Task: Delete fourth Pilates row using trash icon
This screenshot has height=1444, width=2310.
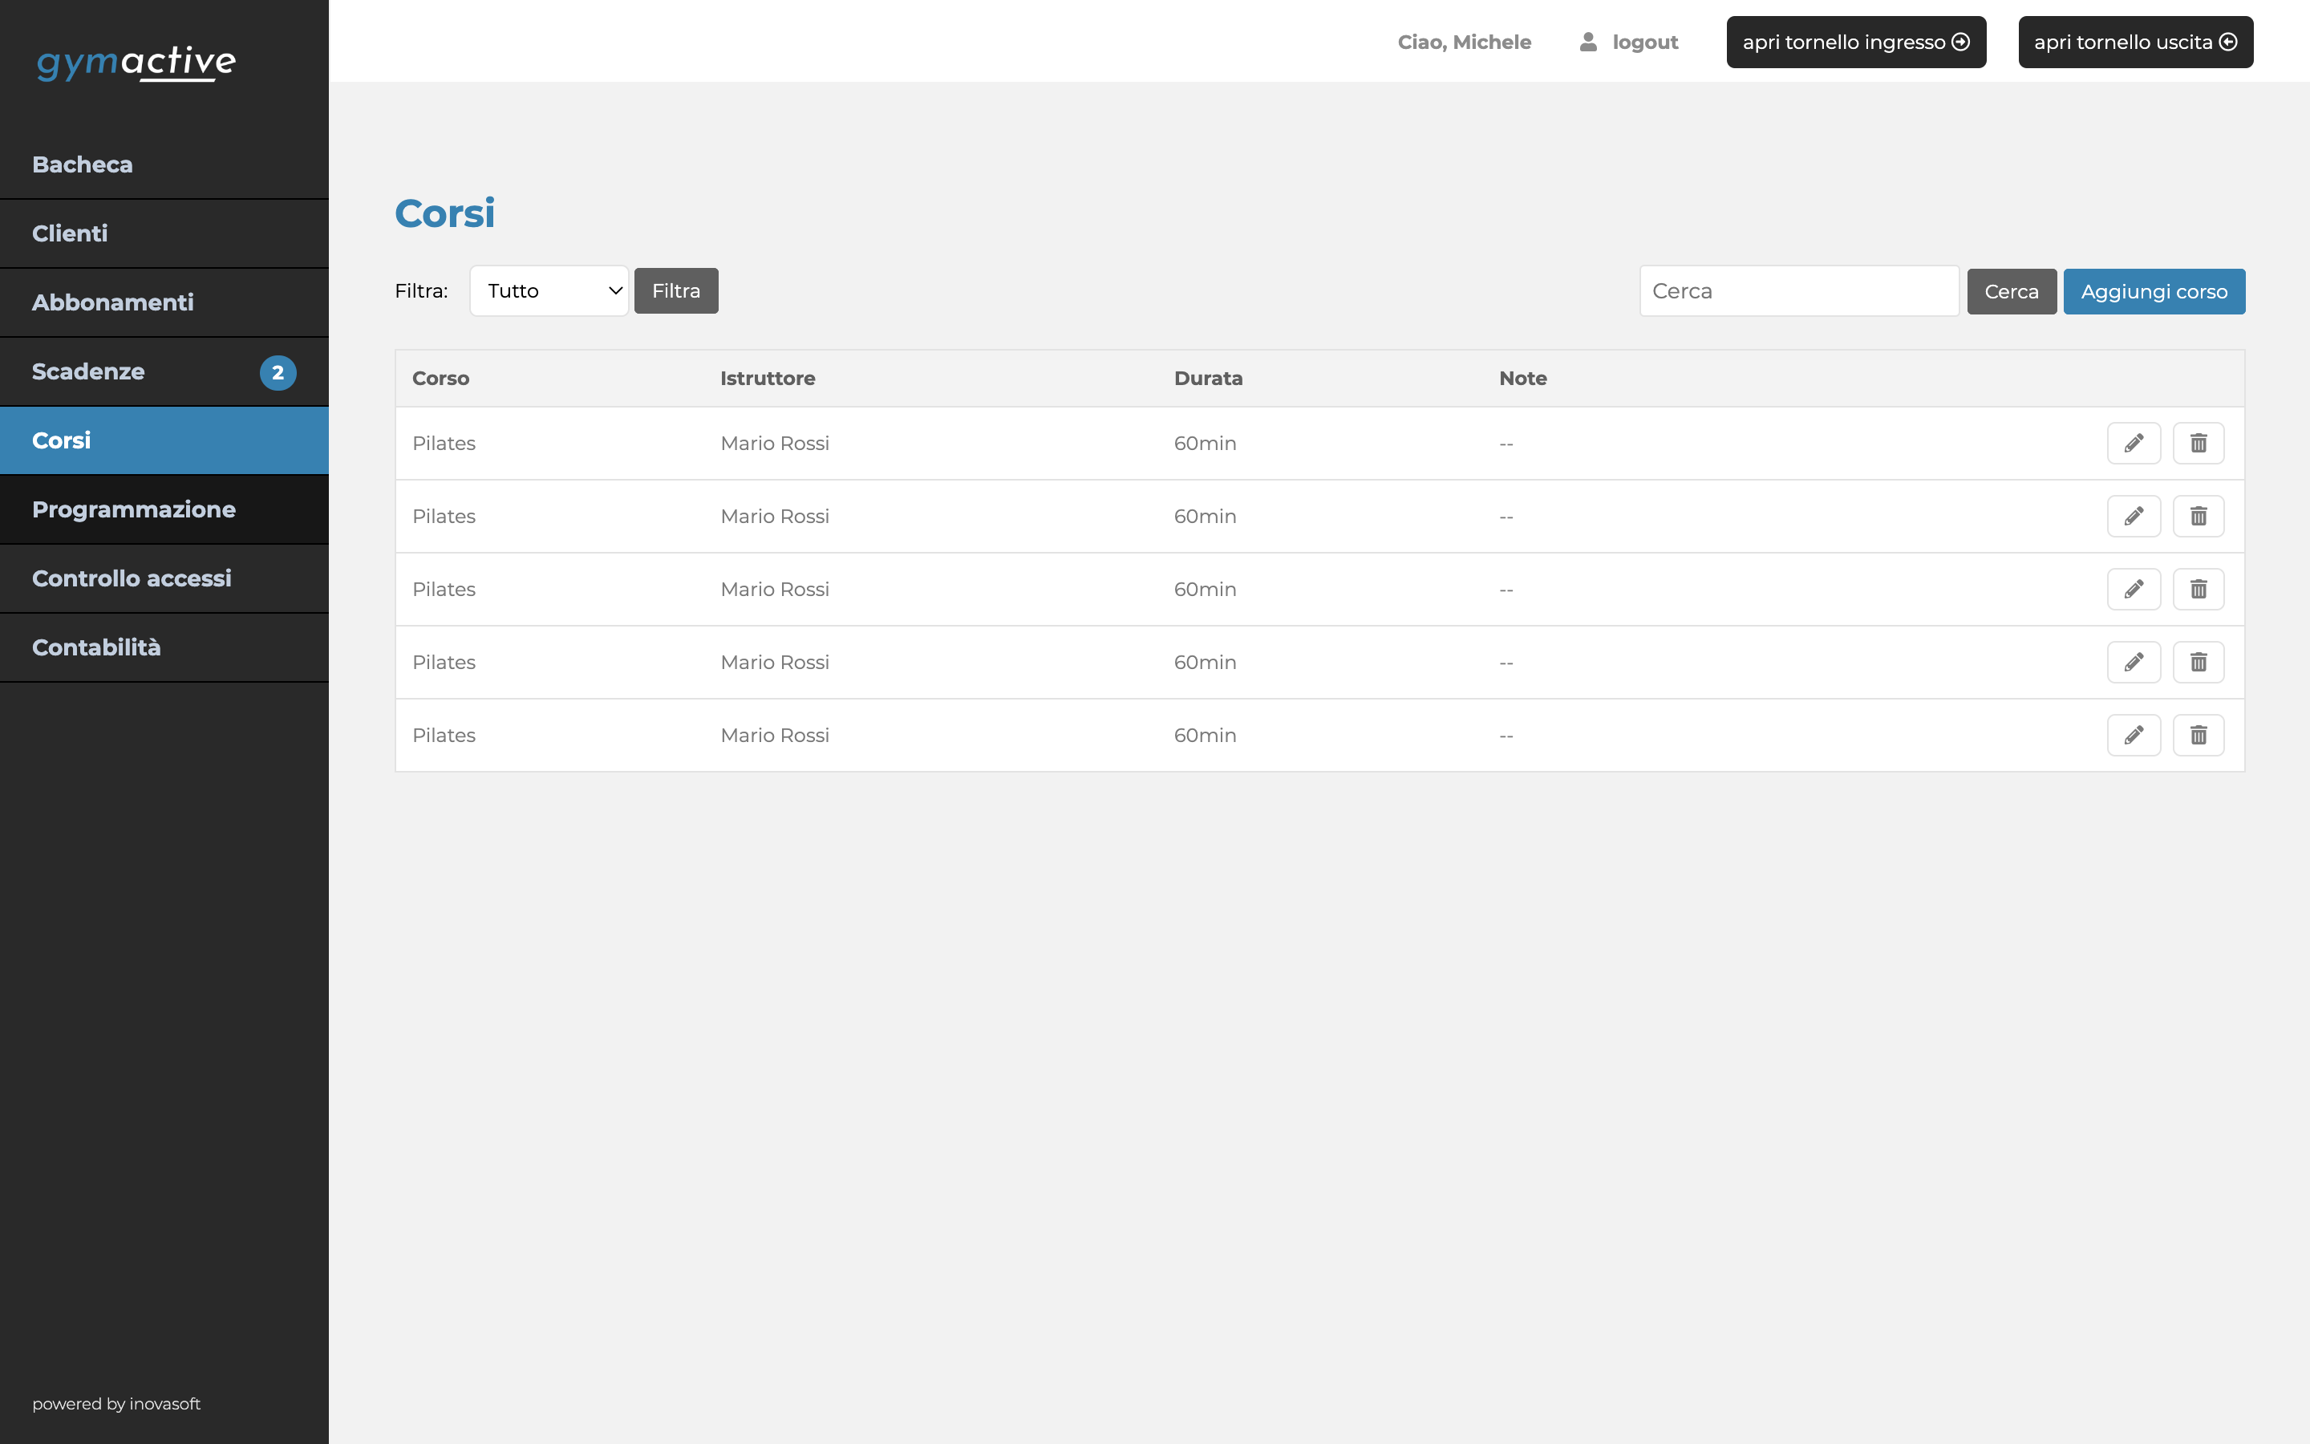Action: 2199,662
